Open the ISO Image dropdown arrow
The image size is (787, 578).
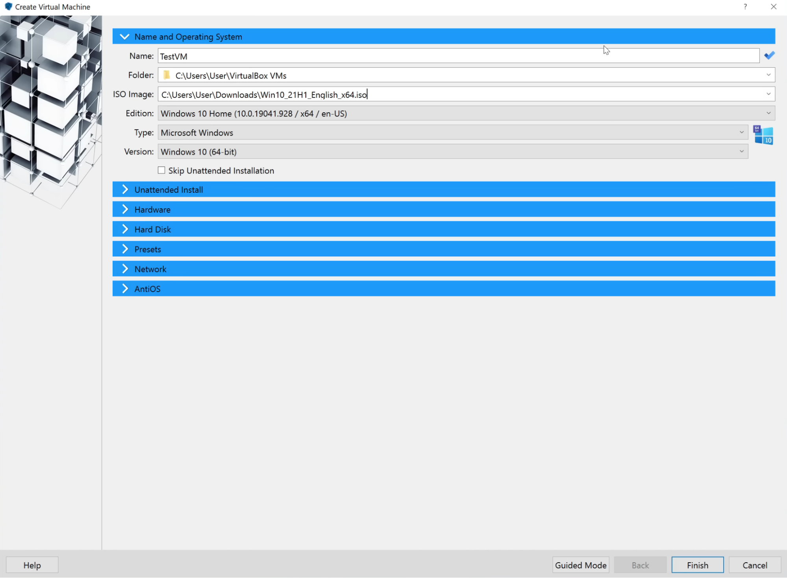[768, 94]
